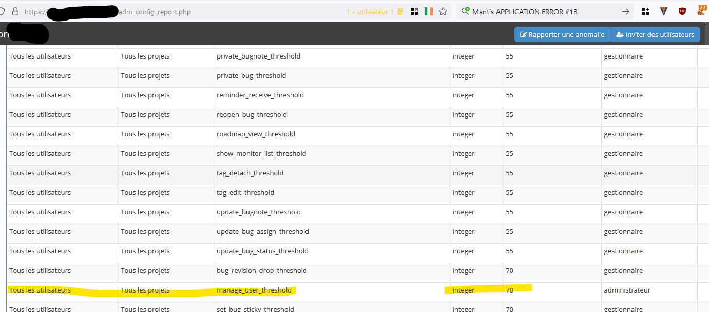Open the extension with the 77 badge
This screenshot has width=709, height=312.
tap(702, 10)
